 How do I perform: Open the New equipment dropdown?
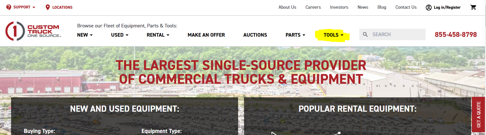click(x=85, y=35)
